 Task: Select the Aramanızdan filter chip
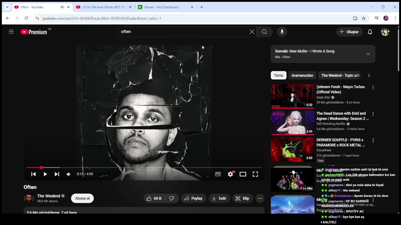point(302,75)
